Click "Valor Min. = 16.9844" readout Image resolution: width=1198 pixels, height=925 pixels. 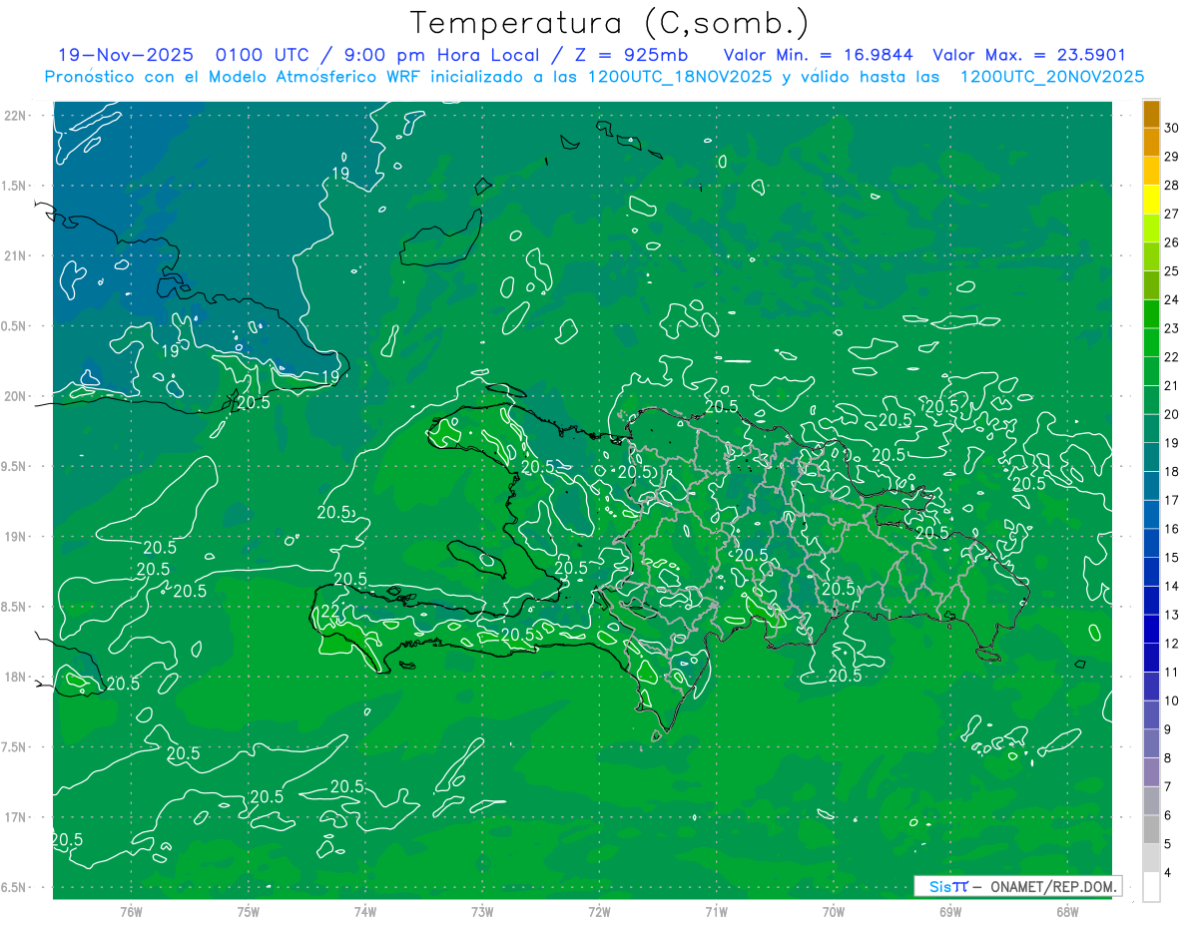pyautogui.click(x=821, y=55)
